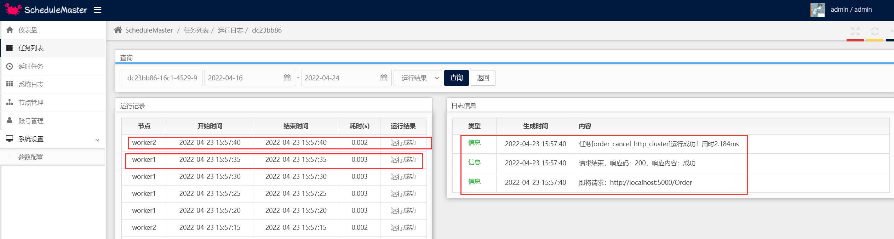Click breadcrumb home icon
Viewport: 894px width, 239px height.
point(118,30)
